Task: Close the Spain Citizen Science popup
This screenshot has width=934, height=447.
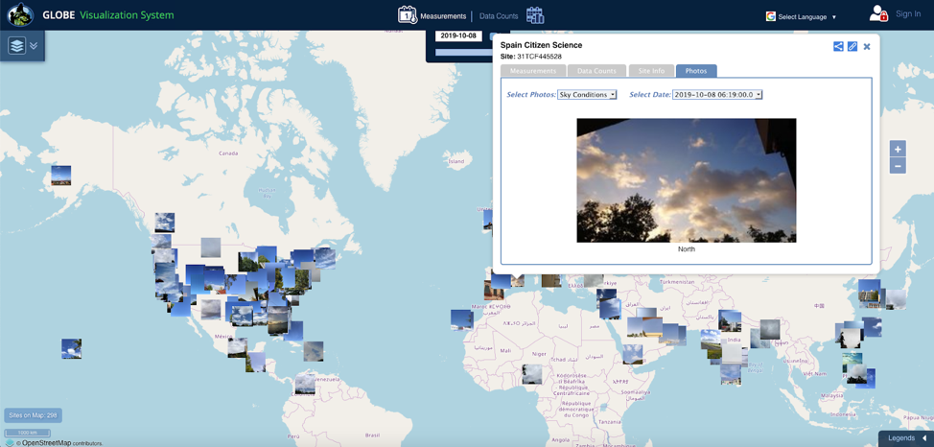Action: point(867,46)
